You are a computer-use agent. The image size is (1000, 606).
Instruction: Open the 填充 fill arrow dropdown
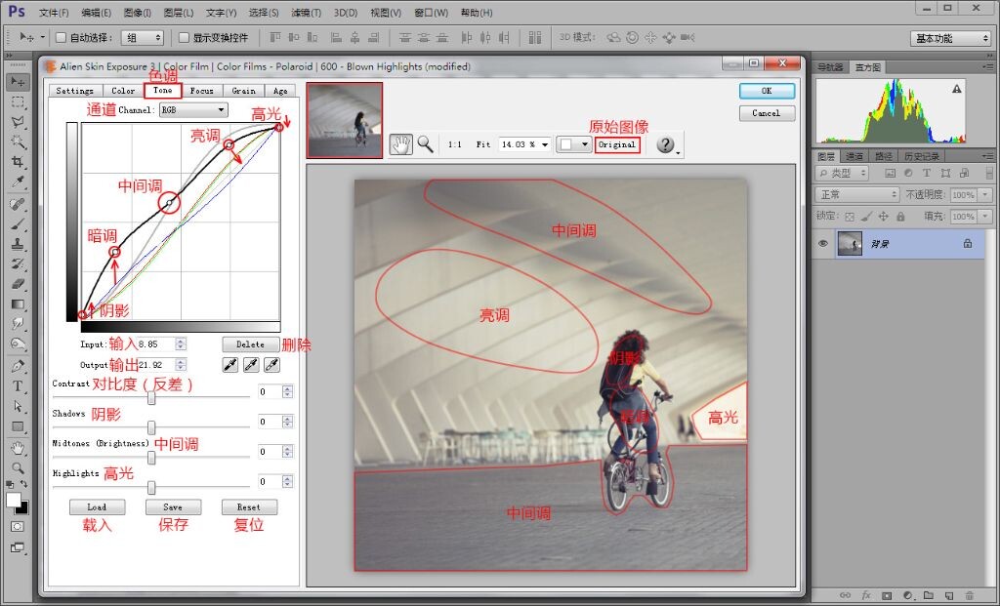986,217
